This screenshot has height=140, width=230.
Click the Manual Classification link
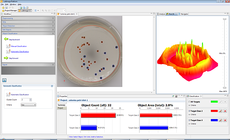(19, 46)
